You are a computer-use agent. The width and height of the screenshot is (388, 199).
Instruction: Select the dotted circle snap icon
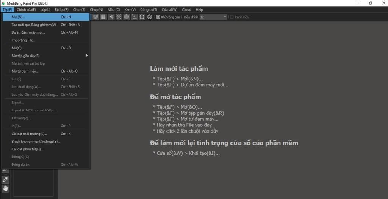tap(142, 17)
